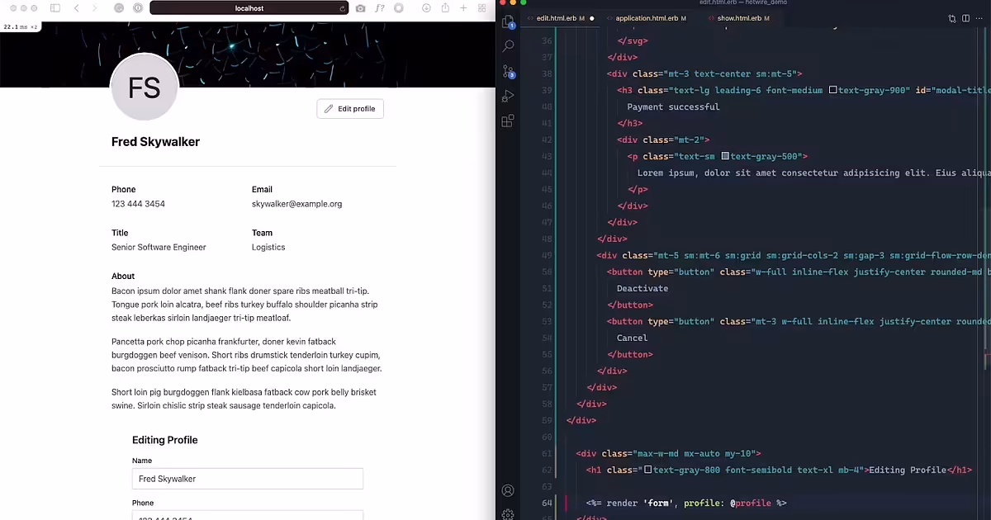Click the Editing Profile heading in browser
The image size is (991, 520).
pos(165,440)
